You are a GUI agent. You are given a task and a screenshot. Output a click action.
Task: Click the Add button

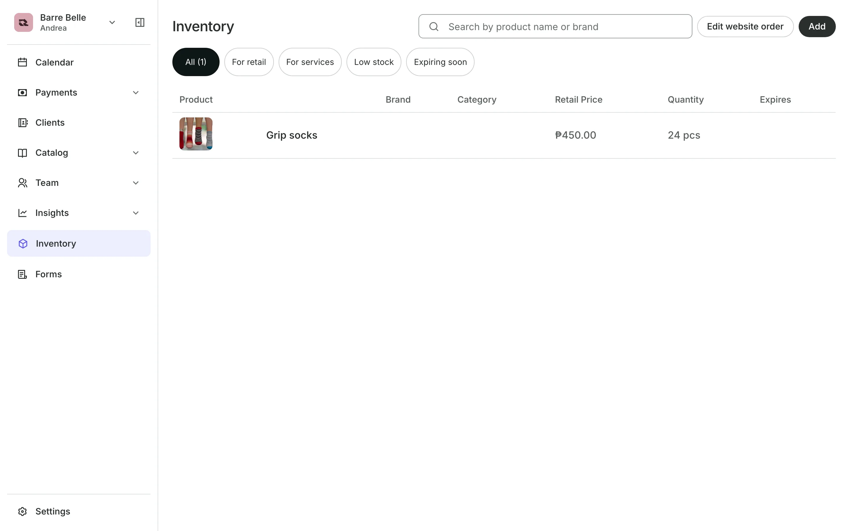point(817,26)
